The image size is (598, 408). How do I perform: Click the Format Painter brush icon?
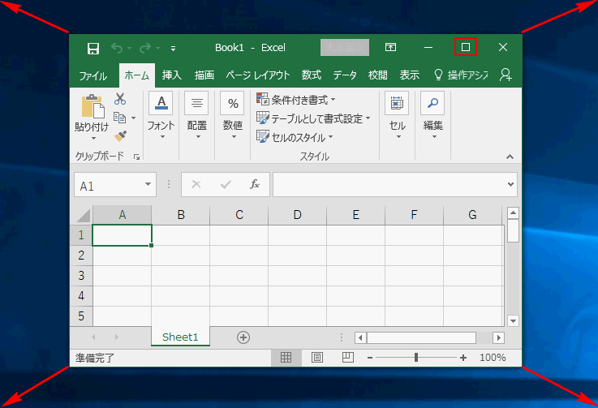pyautogui.click(x=120, y=135)
